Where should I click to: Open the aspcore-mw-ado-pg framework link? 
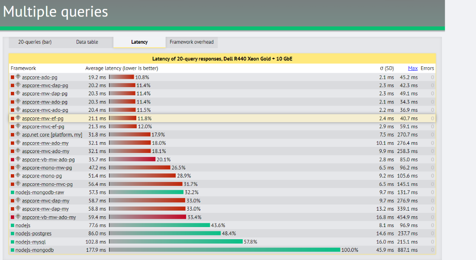click(45, 102)
